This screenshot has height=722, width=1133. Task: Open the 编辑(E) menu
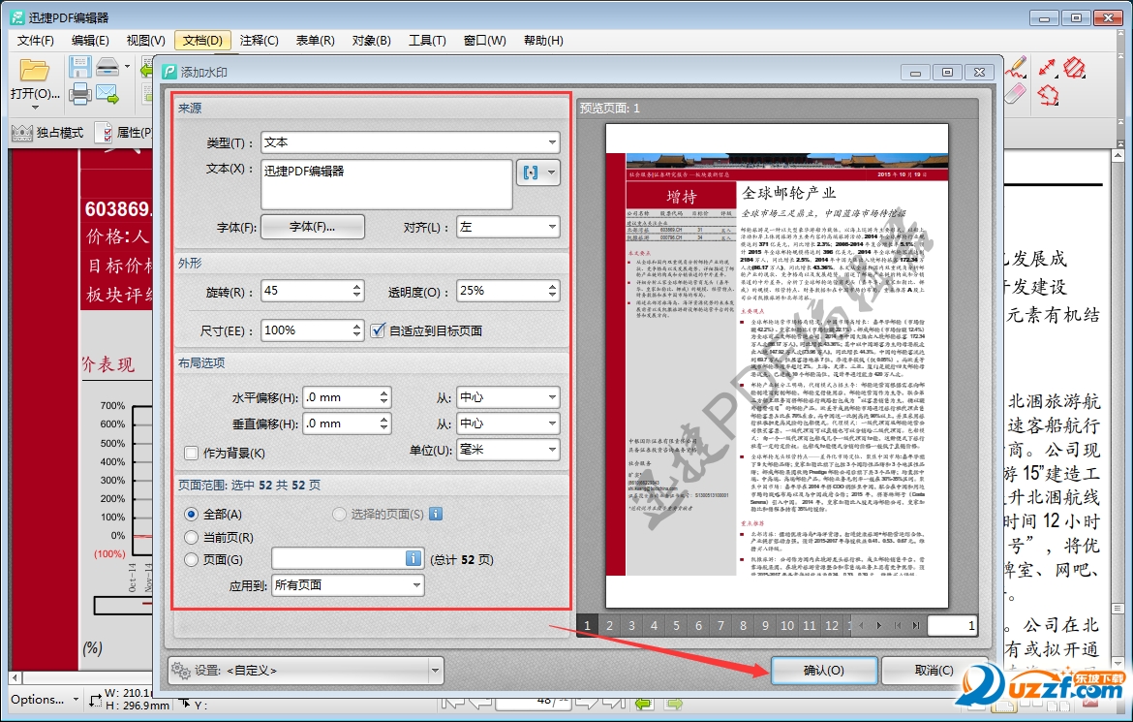pos(90,41)
